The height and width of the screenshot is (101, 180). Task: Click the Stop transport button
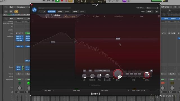(x=53, y=1)
